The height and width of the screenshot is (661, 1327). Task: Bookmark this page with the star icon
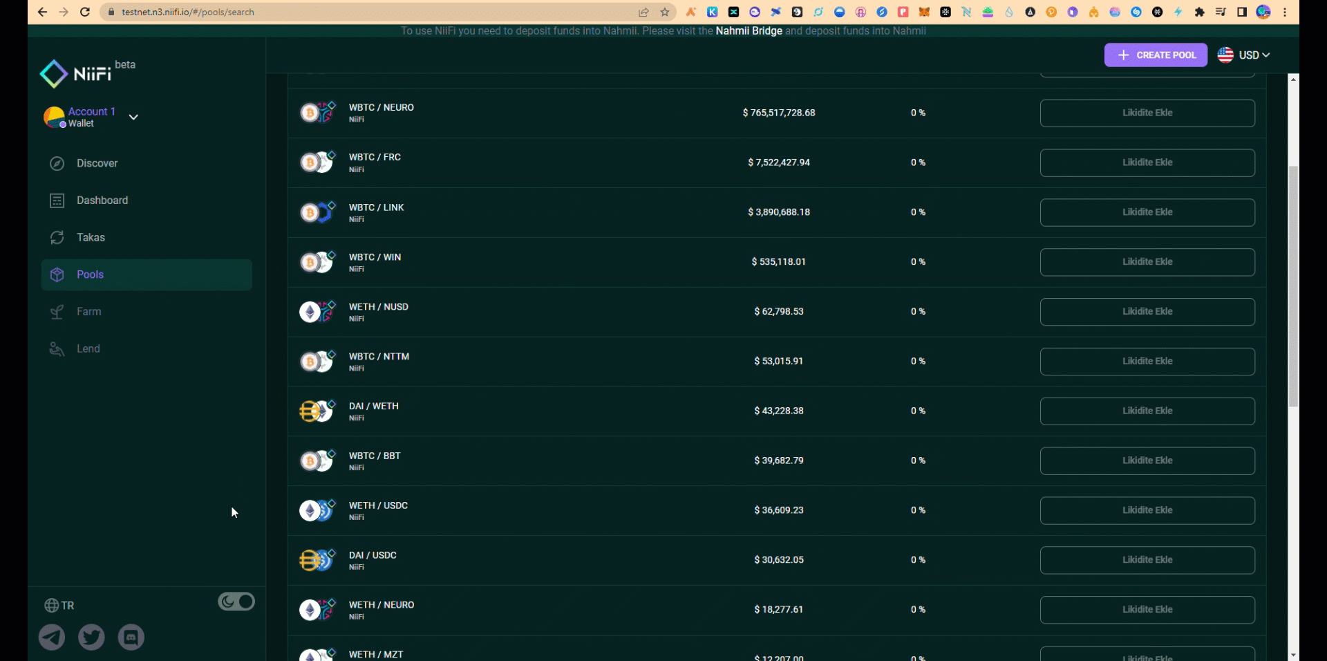[665, 12]
